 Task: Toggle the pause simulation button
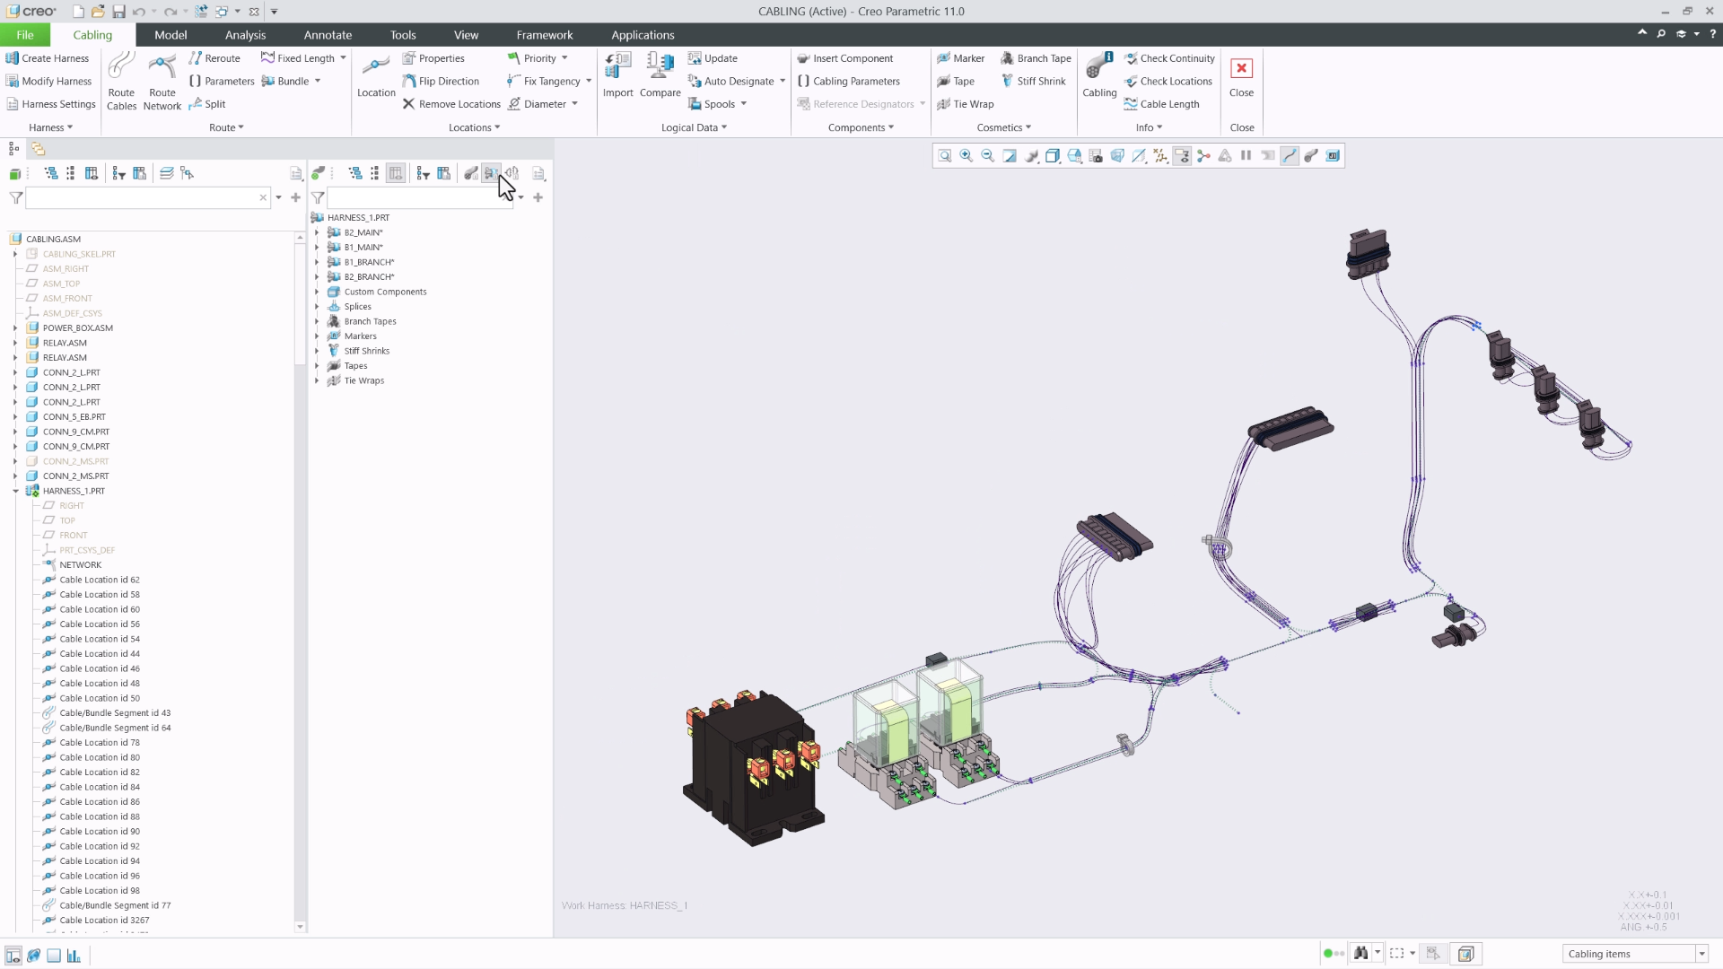click(1246, 156)
